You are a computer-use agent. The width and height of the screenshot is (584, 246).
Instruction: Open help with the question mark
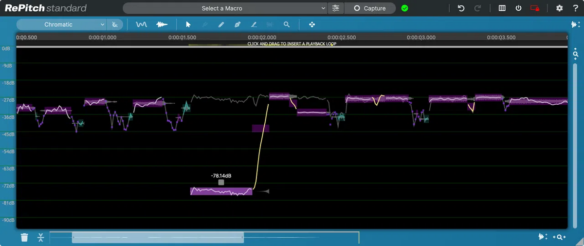click(575, 8)
